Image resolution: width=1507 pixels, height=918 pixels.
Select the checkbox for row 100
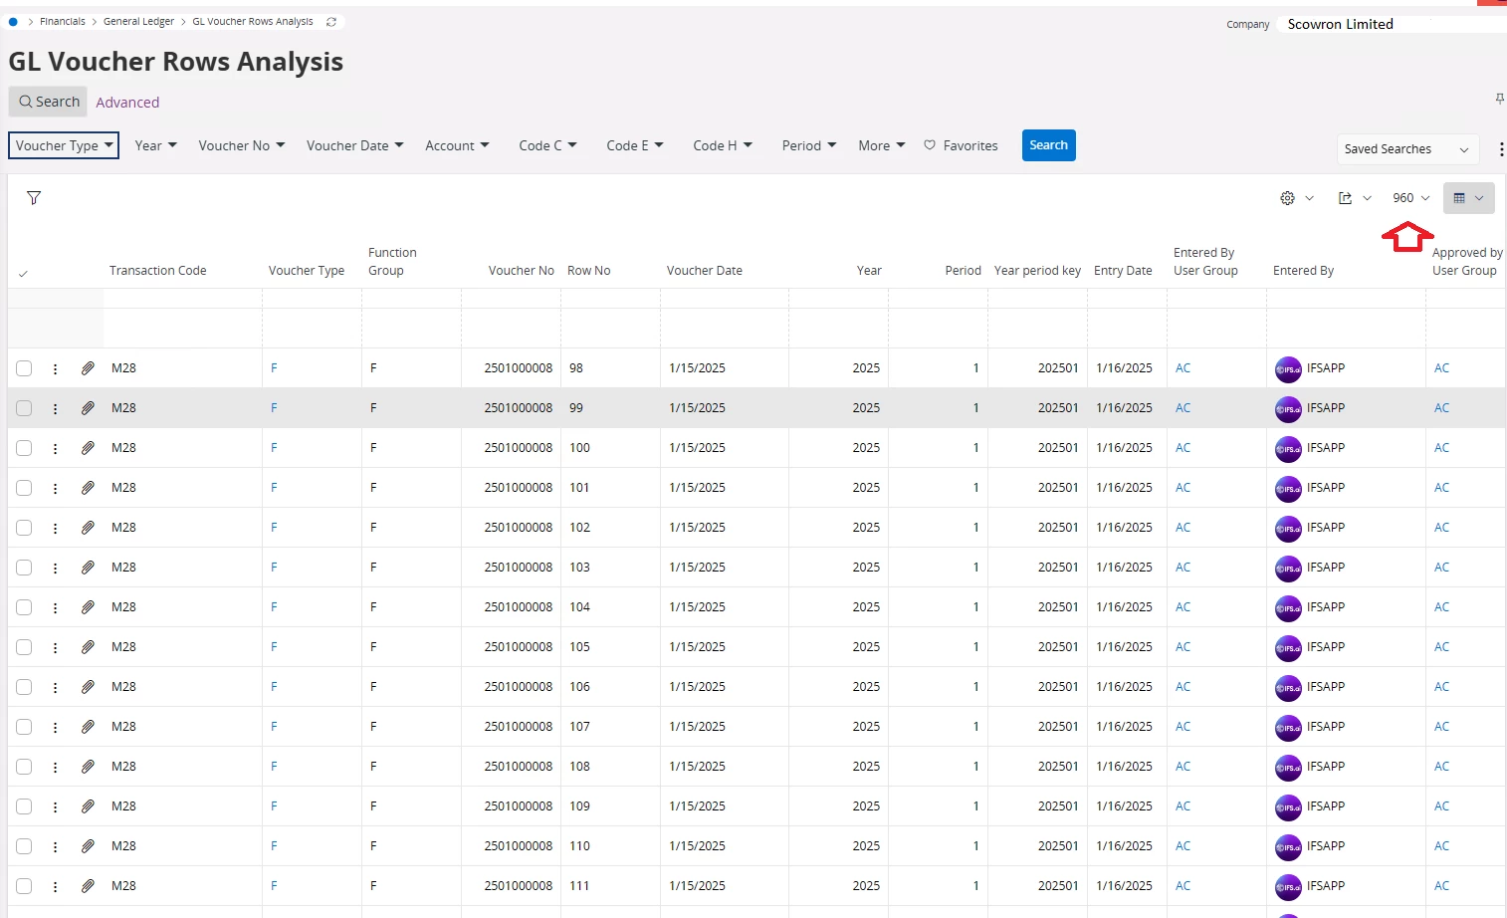tap(24, 448)
